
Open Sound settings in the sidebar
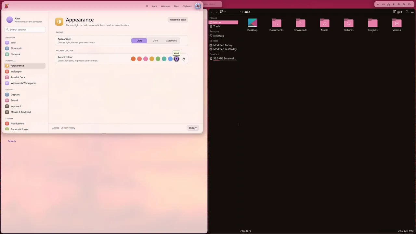(x=25, y=100)
